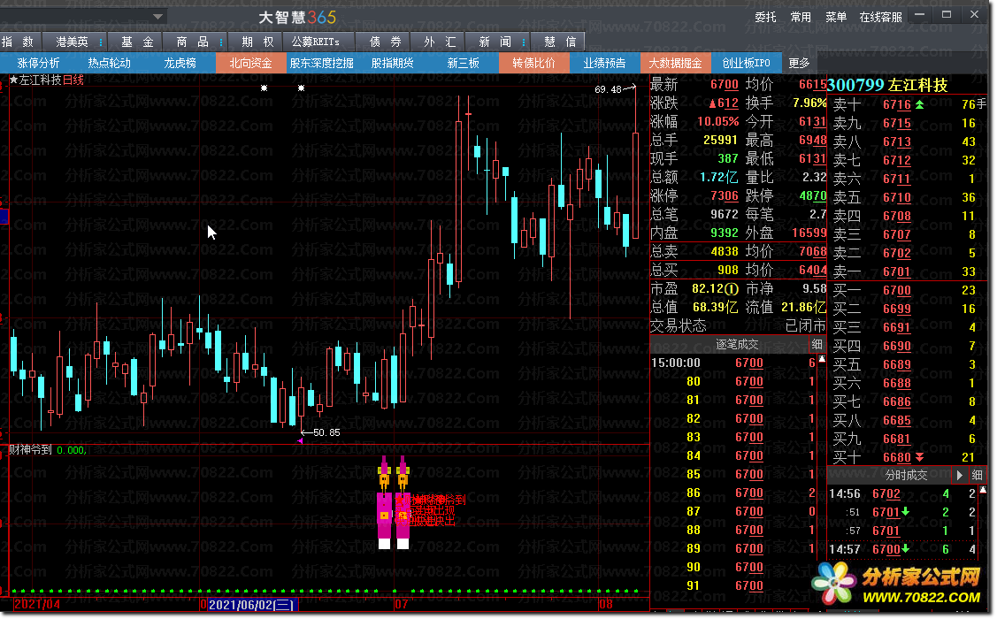This screenshot has height=619, width=997.
Task: Open 涨停分析 feature
Action: (x=38, y=63)
